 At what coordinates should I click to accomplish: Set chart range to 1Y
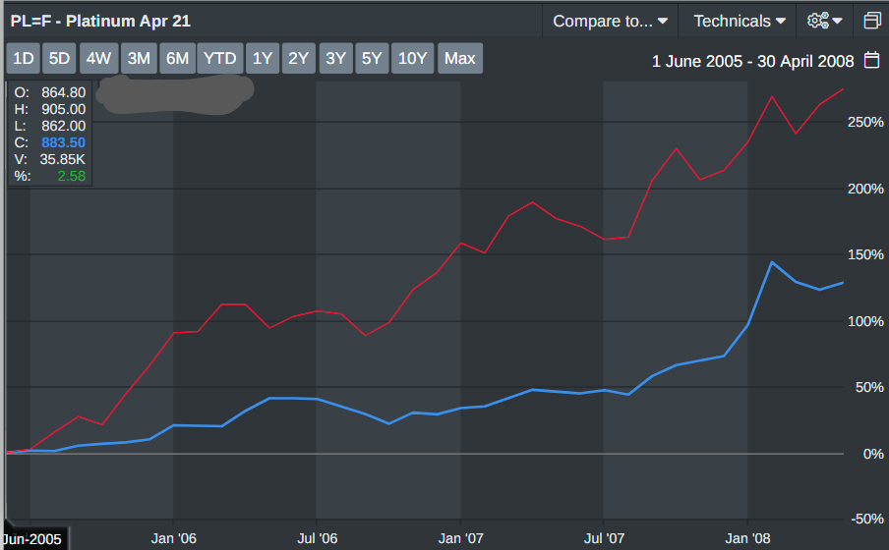263,58
